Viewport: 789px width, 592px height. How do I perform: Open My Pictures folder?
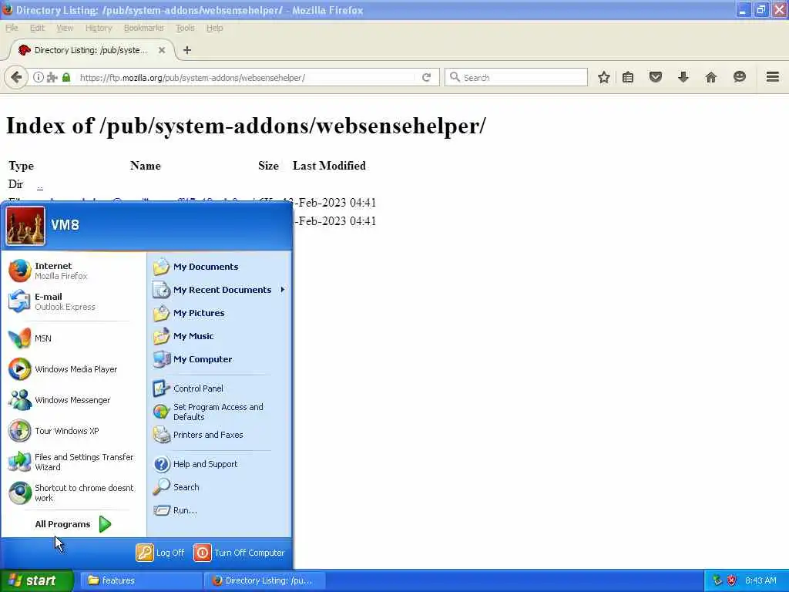tap(220, 313)
